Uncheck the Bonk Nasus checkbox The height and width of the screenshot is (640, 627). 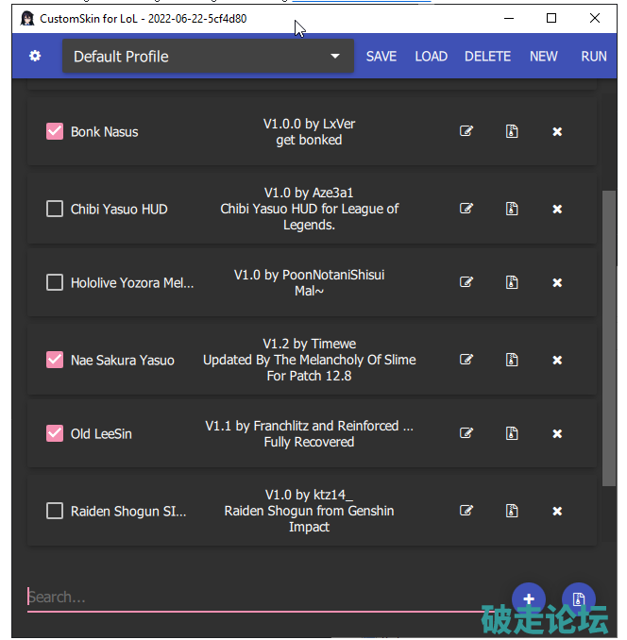coord(55,131)
